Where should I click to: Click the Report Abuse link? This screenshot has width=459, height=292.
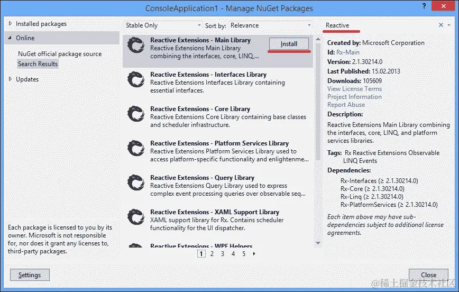coord(346,105)
